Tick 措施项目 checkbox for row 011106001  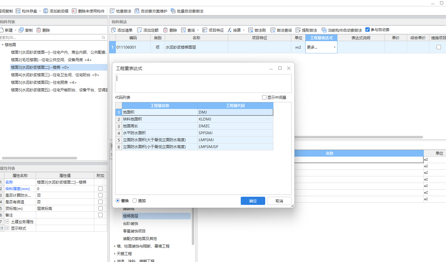point(439,47)
